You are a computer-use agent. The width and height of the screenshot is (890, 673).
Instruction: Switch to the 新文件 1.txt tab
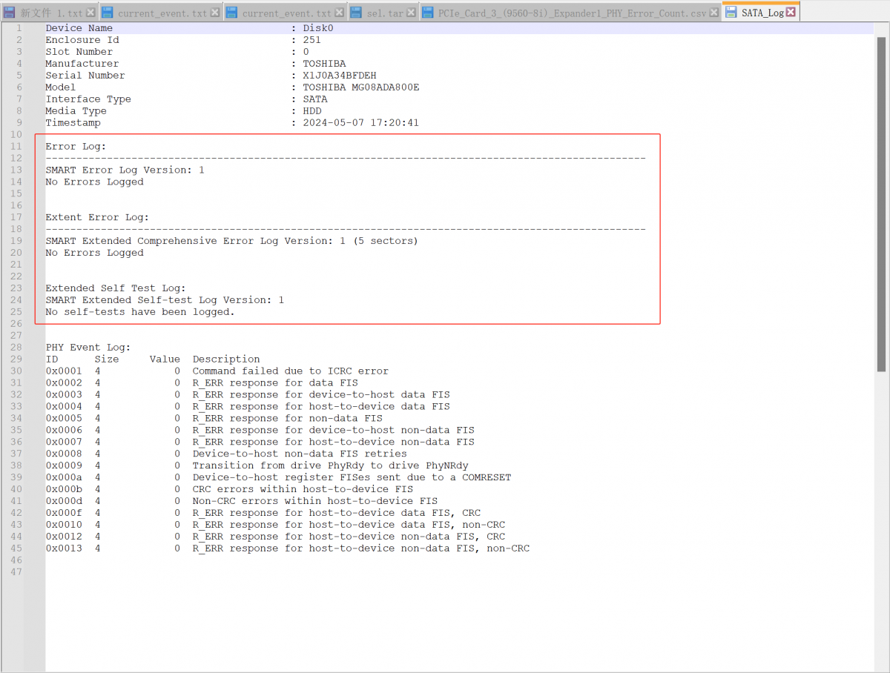point(52,13)
